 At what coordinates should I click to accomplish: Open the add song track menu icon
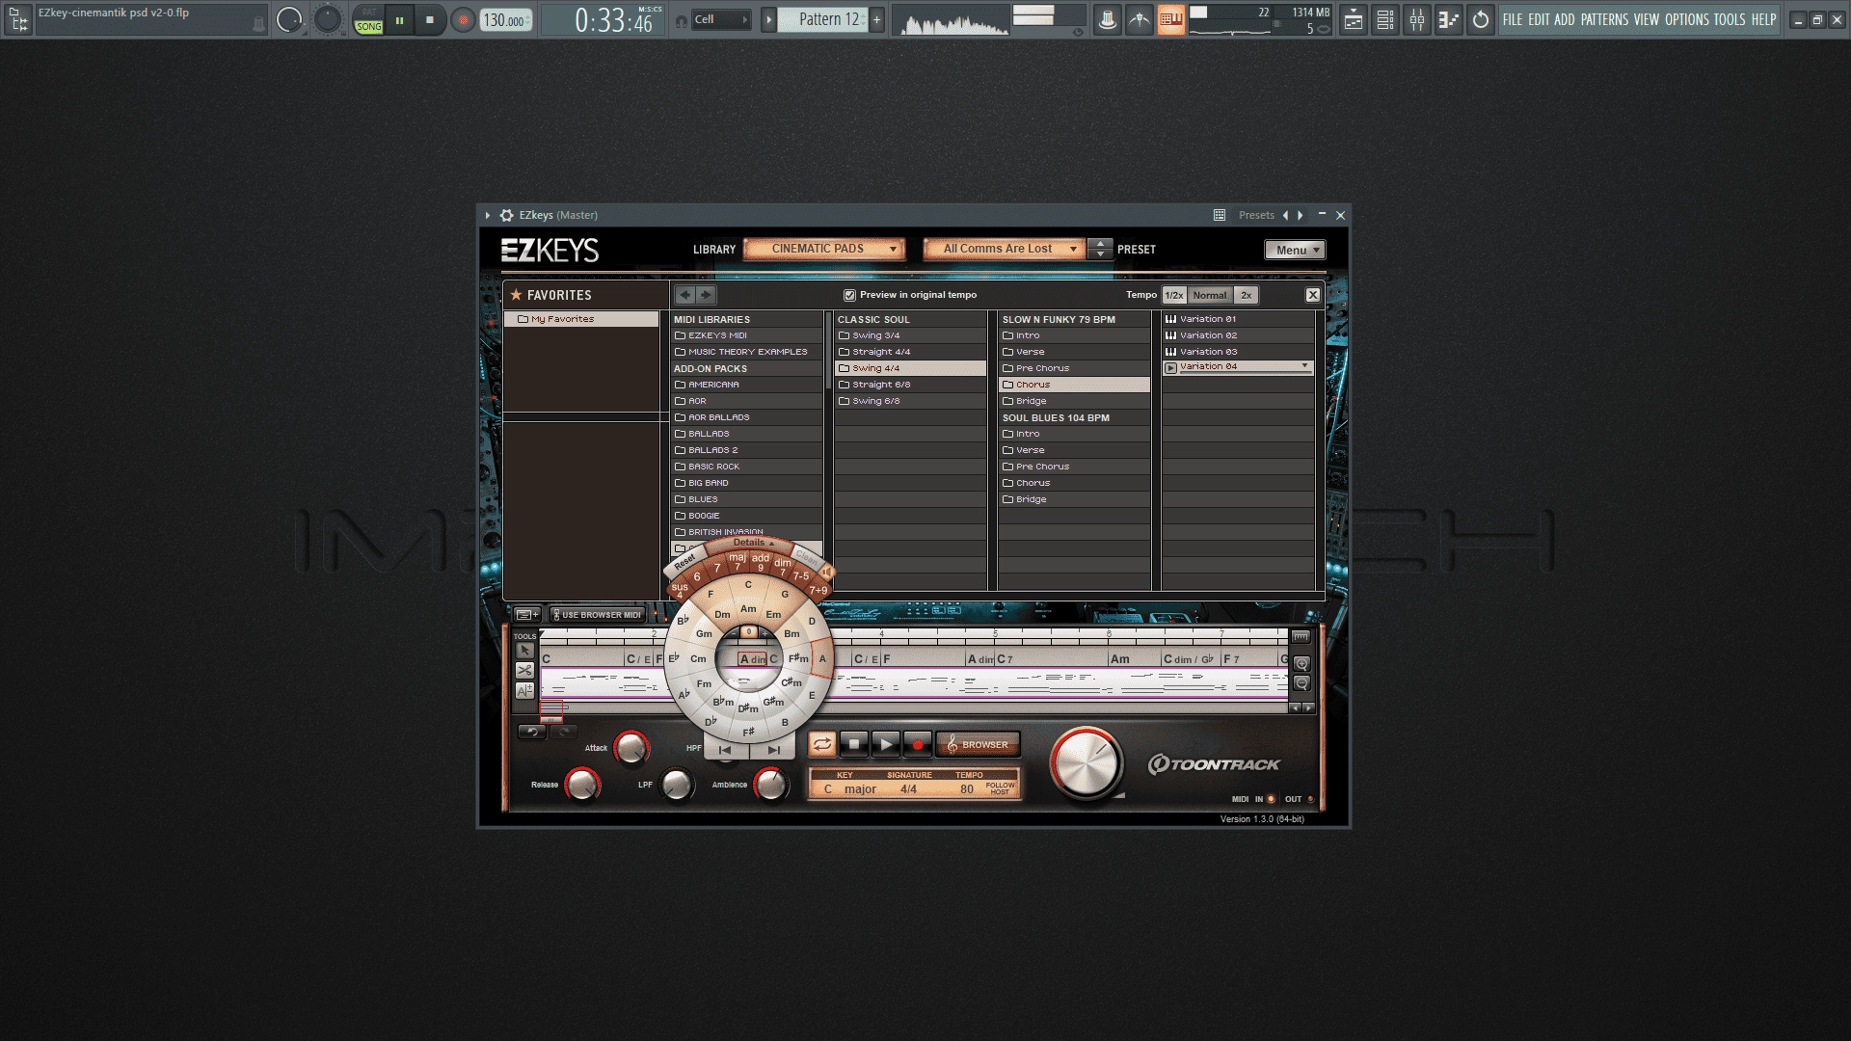coord(526,614)
